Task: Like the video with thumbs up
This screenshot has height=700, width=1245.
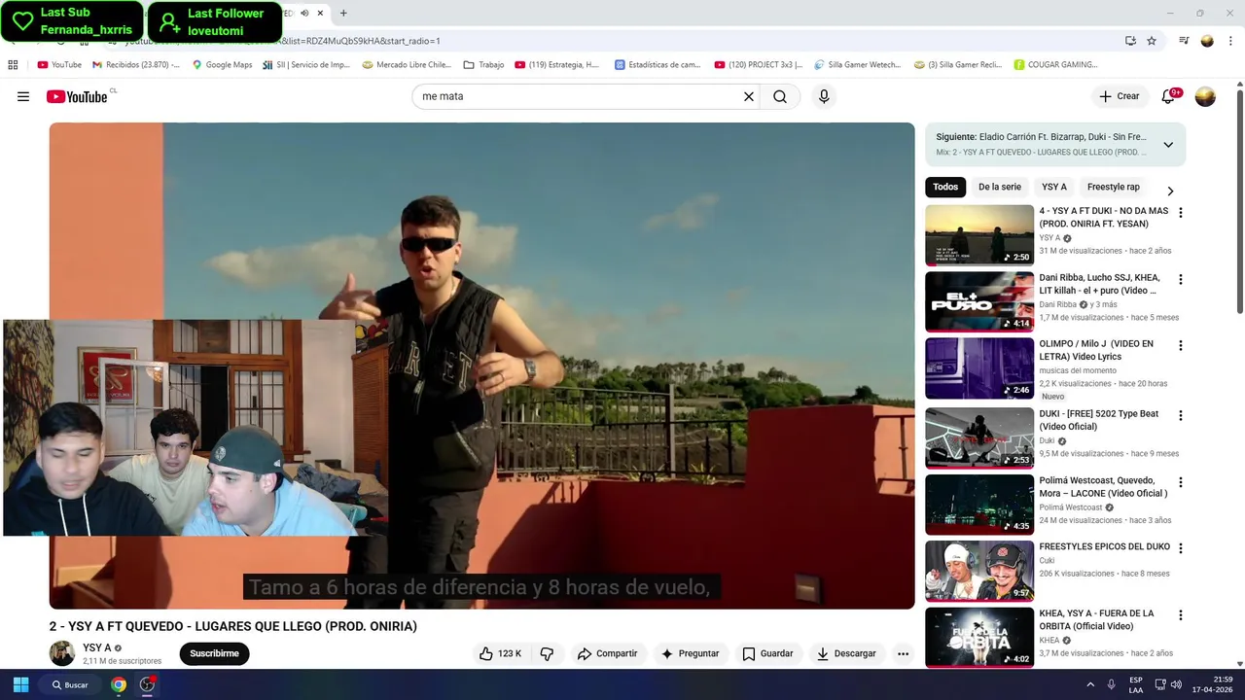Action: point(501,653)
